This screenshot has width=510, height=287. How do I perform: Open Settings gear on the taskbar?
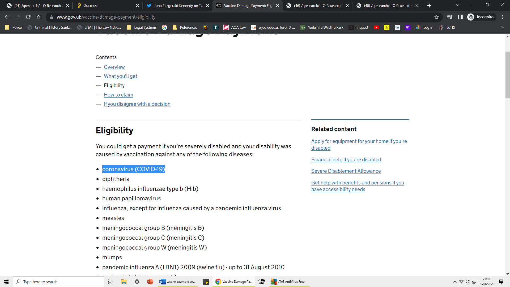pyautogui.click(x=137, y=282)
